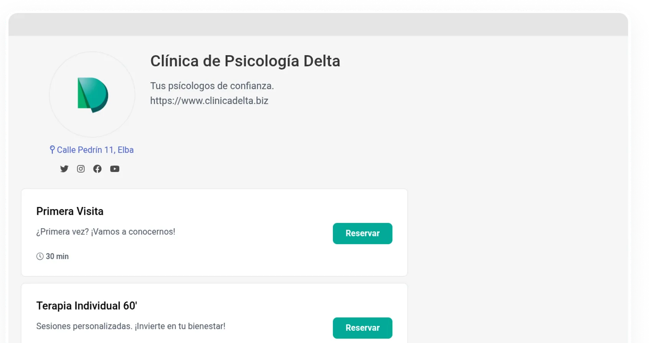This screenshot has height=343, width=655.
Task: Open the clinic's Instagram icon
Action: pyautogui.click(x=81, y=168)
